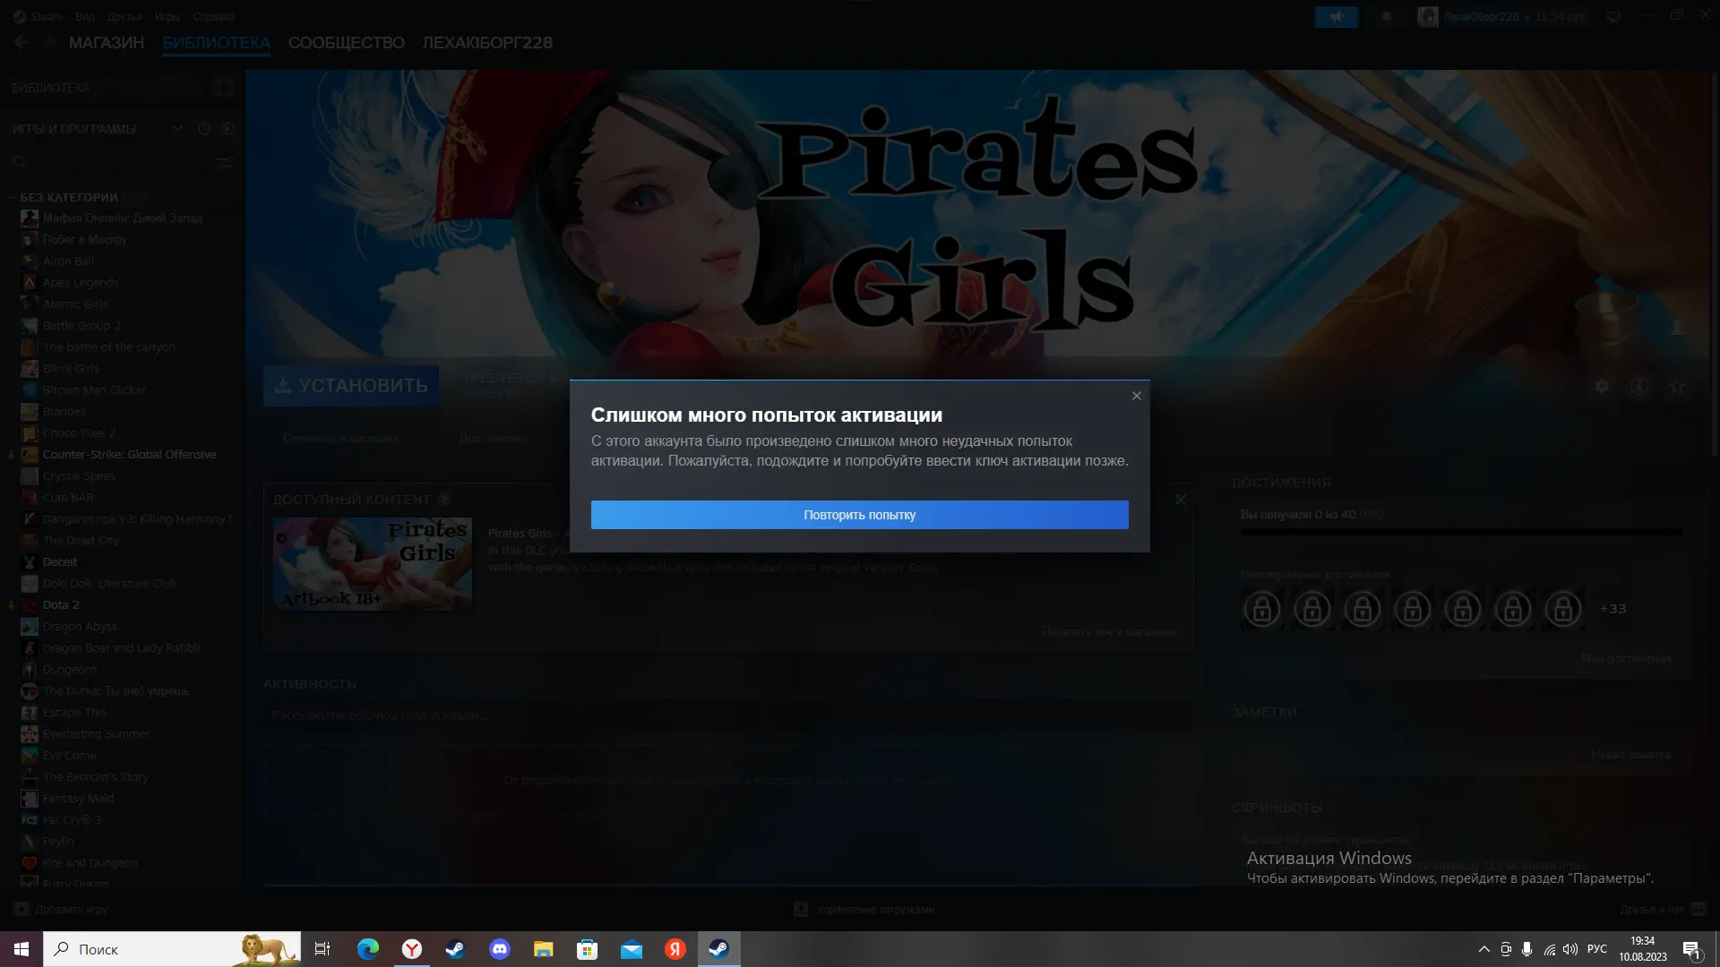Screen dimensions: 1720x967
Task: Select Deceit in the library list
Action: pyautogui.click(x=60, y=562)
